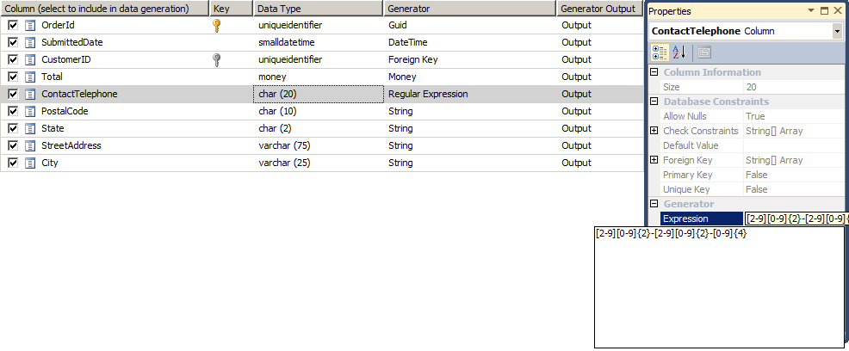
Task: Expand the Check Constraints property
Action: [x=654, y=131]
